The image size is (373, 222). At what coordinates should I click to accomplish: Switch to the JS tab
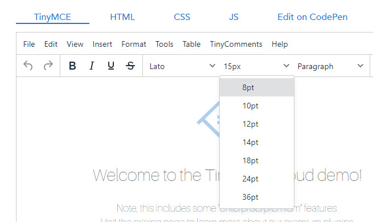(x=233, y=17)
